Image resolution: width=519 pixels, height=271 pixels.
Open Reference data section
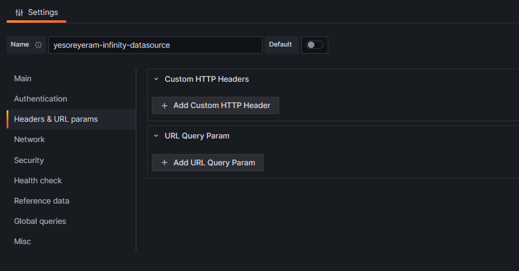[x=41, y=201]
